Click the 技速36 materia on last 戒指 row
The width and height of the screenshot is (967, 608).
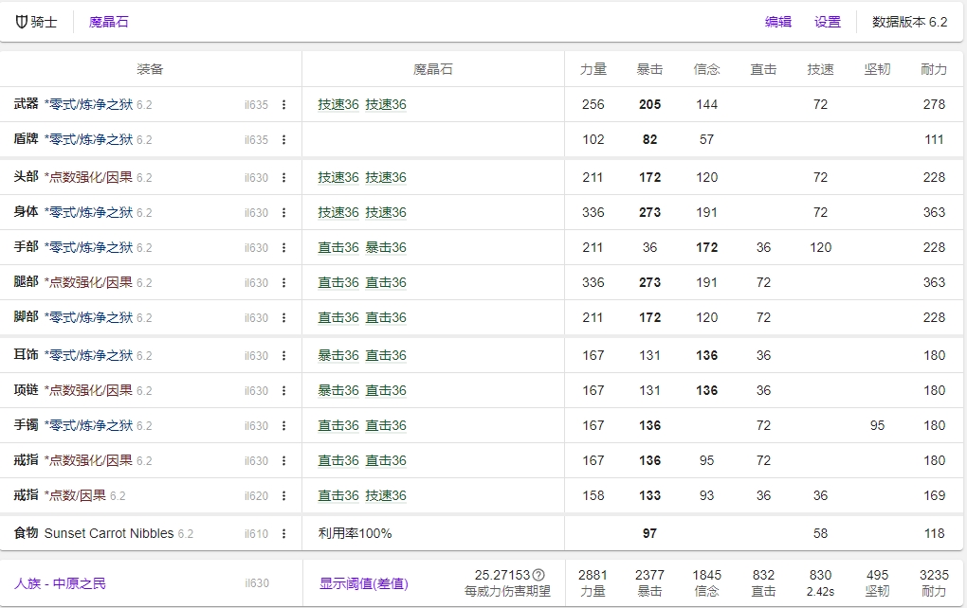[x=386, y=495]
